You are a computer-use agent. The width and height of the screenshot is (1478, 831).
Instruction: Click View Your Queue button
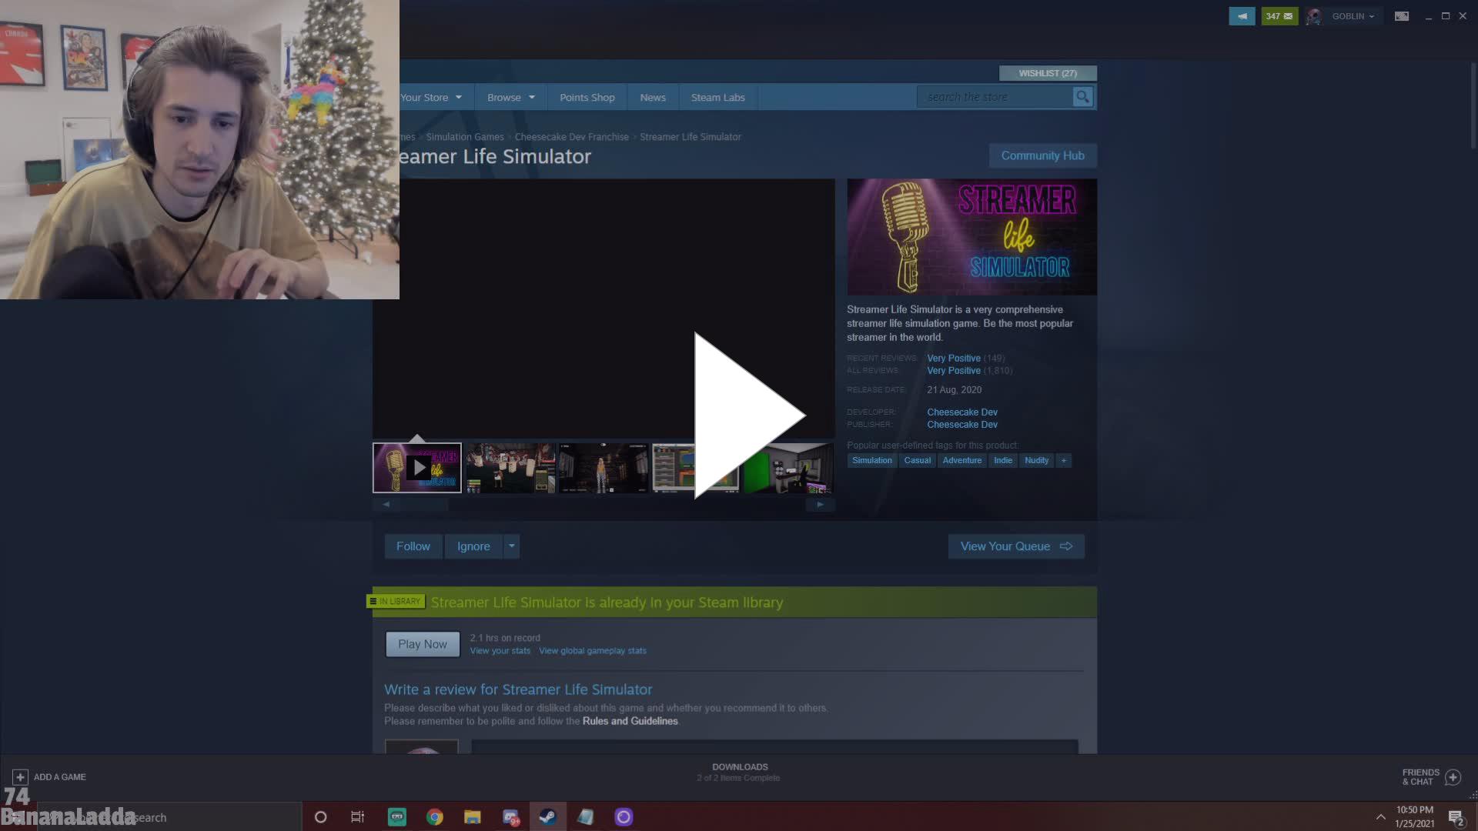(x=1016, y=546)
